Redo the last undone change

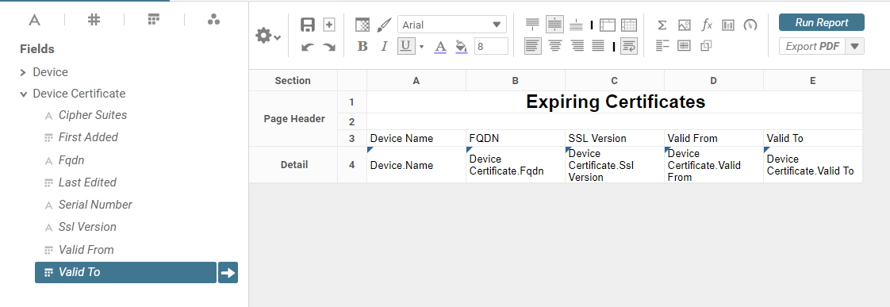point(329,47)
